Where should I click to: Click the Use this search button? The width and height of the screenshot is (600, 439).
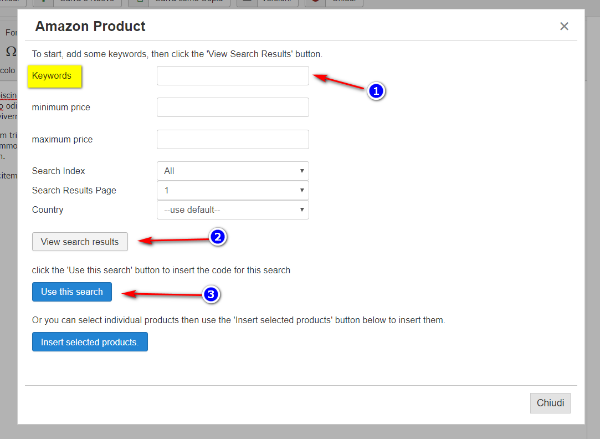point(72,292)
